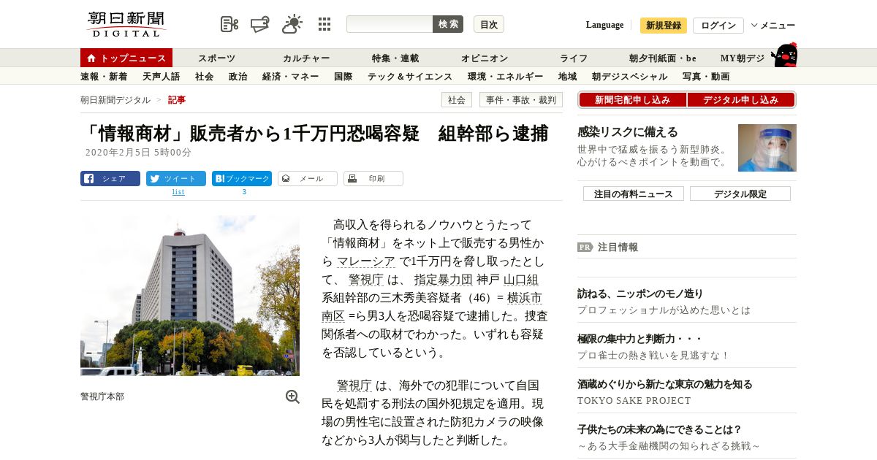
Task: Click the Asahi Shimbun Digital logo
Action: 126,24
